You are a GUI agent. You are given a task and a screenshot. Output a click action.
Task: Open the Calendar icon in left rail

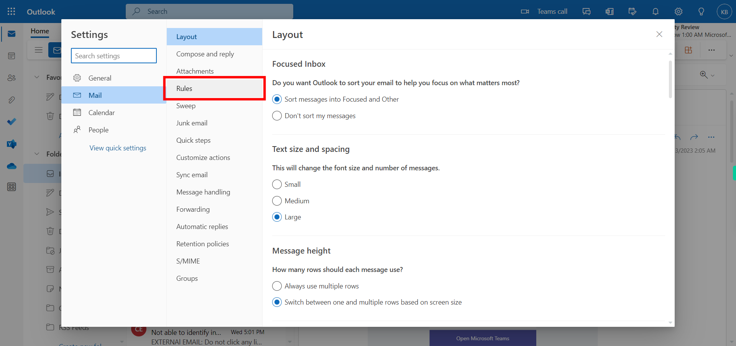[11, 56]
